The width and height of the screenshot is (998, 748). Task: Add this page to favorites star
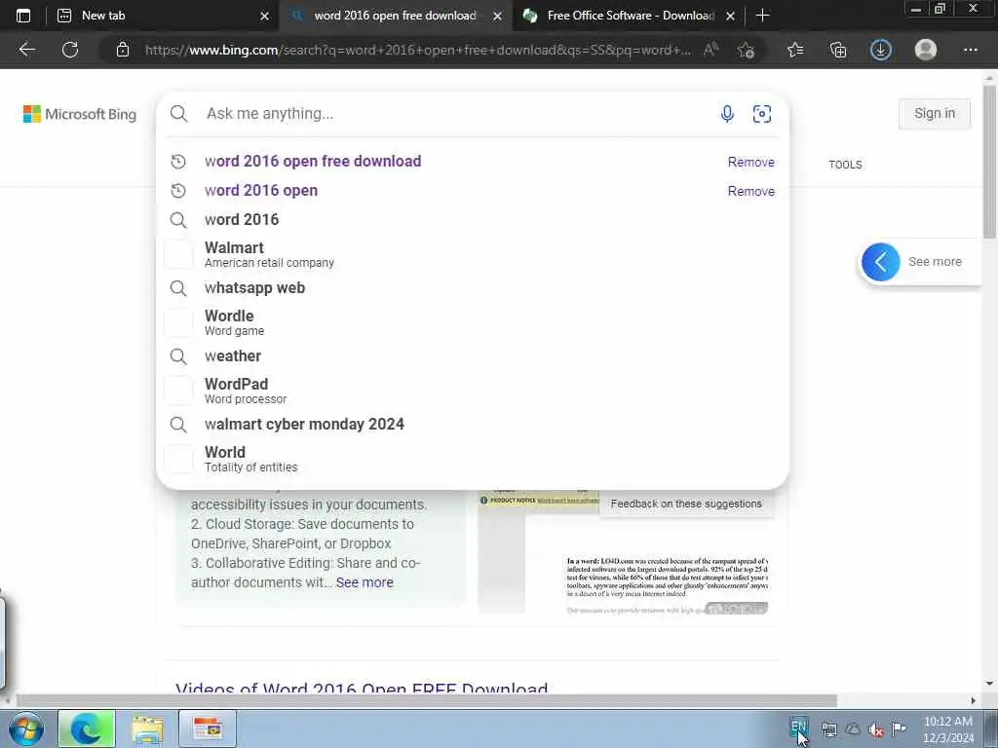tap(746, 50)
